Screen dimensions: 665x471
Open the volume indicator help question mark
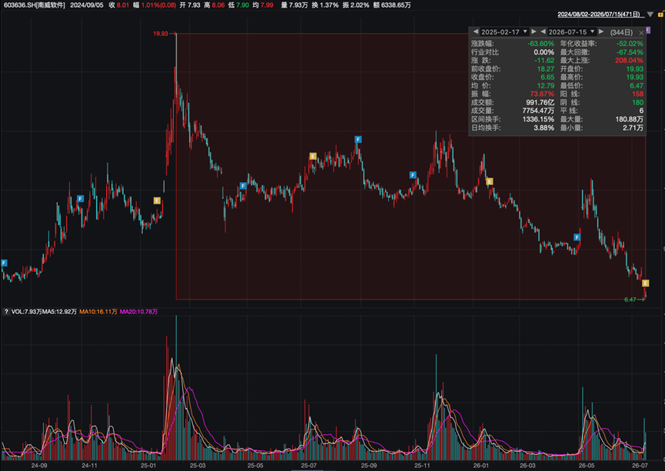tap(6, 312)
